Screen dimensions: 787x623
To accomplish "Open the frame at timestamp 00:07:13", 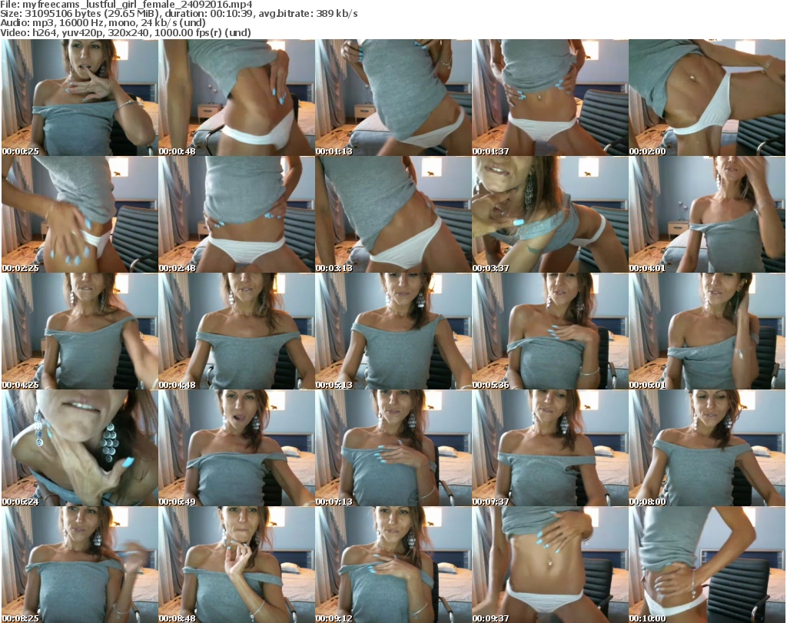I will point(393,448).
